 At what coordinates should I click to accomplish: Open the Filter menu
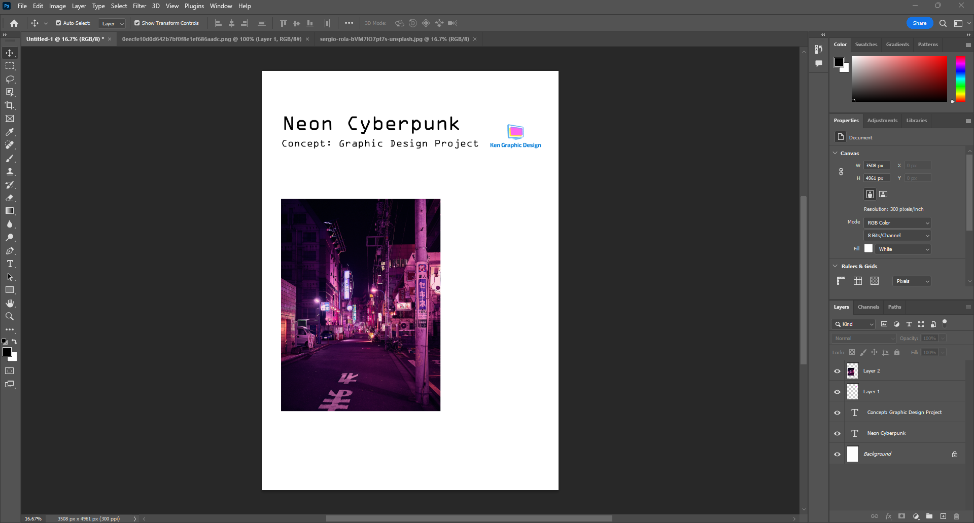click(x=139, y=6)
